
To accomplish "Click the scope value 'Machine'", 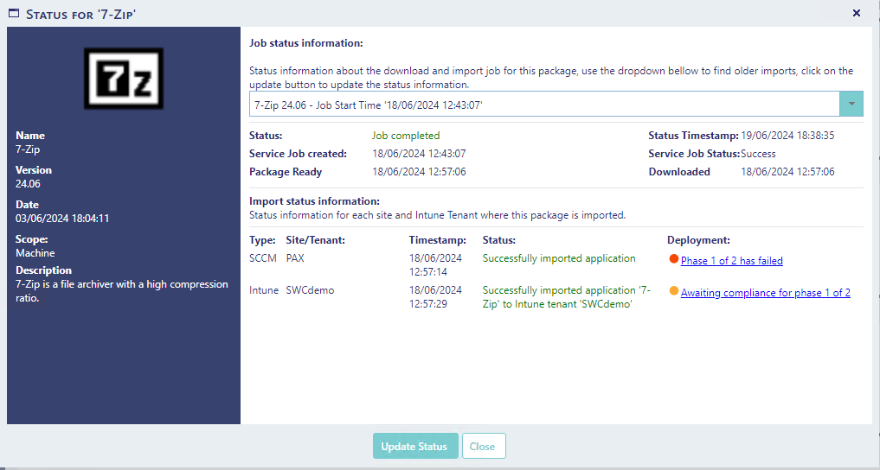I will (35, 253).
